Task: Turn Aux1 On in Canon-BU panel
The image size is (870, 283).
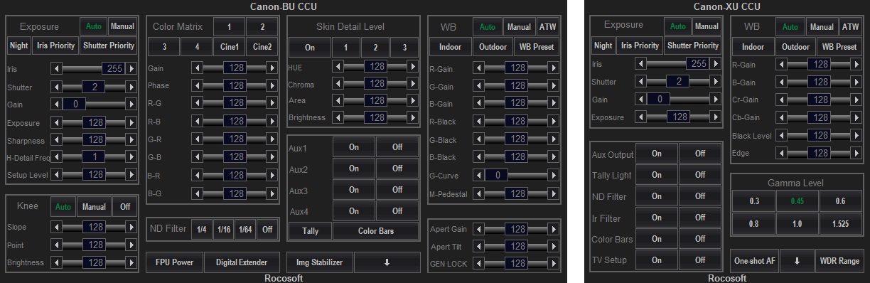Action: coord(353,149)
